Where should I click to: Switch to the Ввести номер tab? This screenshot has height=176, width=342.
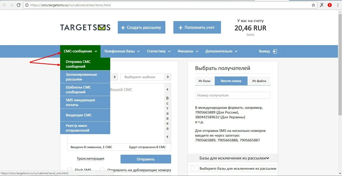click(231, 81)
